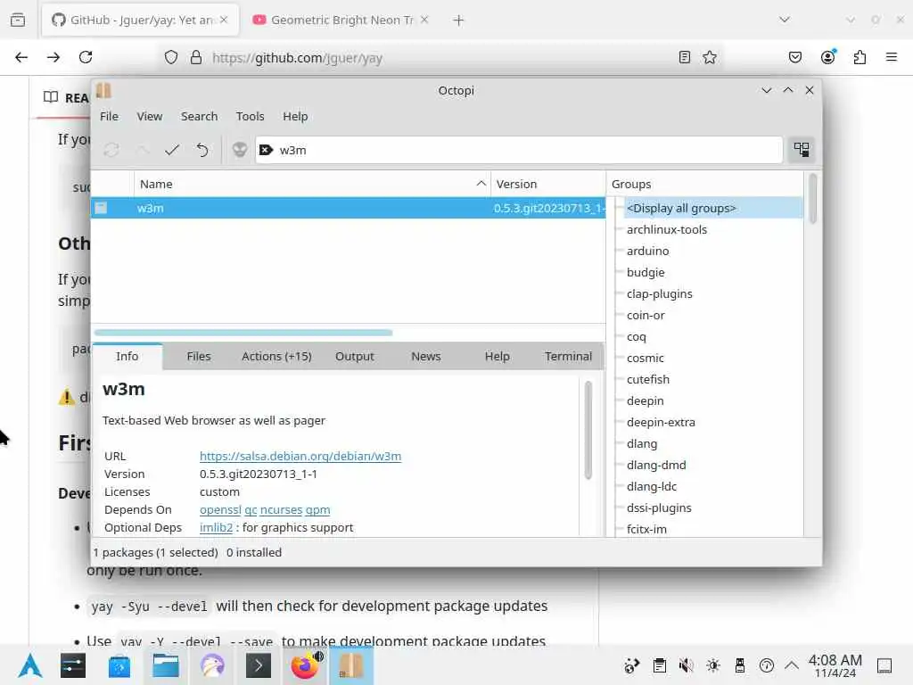Image resolution: width=913 pixels, height=685 pixels.
Task: Switch to the News tab
Action: click(425, 357)
